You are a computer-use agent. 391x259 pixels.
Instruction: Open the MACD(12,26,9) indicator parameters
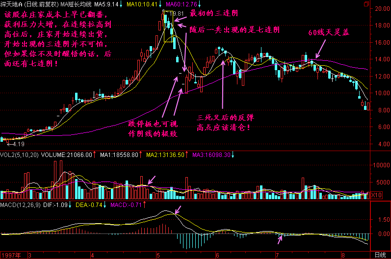21,204
